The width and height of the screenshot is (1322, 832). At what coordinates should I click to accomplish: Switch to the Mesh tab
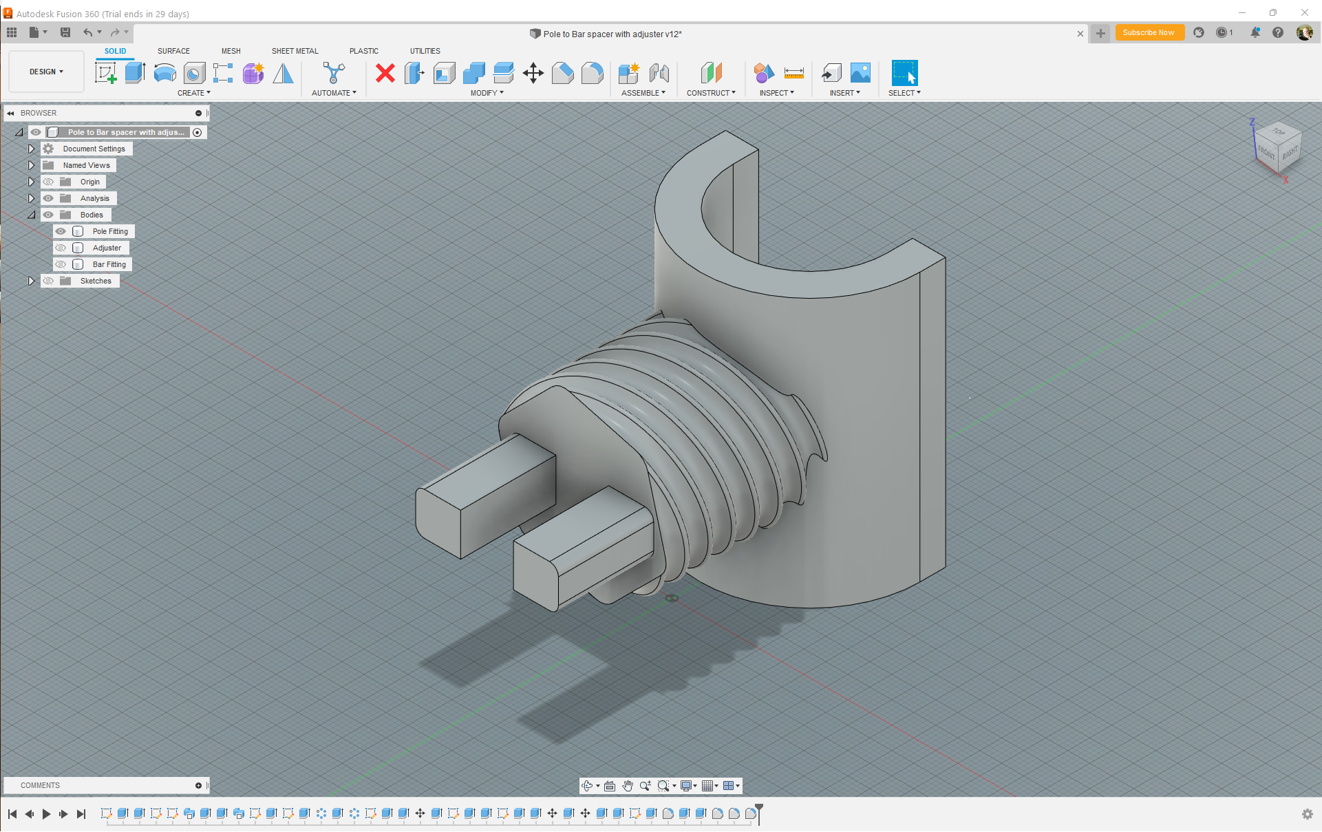pyautogui.click(x=230, y=52)
